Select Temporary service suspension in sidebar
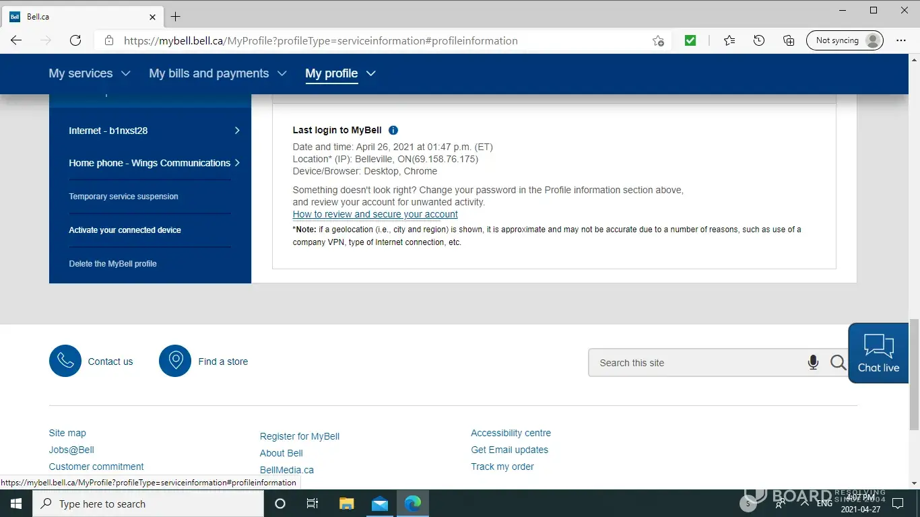The width and height of the screenshot is (920, 517). [123, 197]
